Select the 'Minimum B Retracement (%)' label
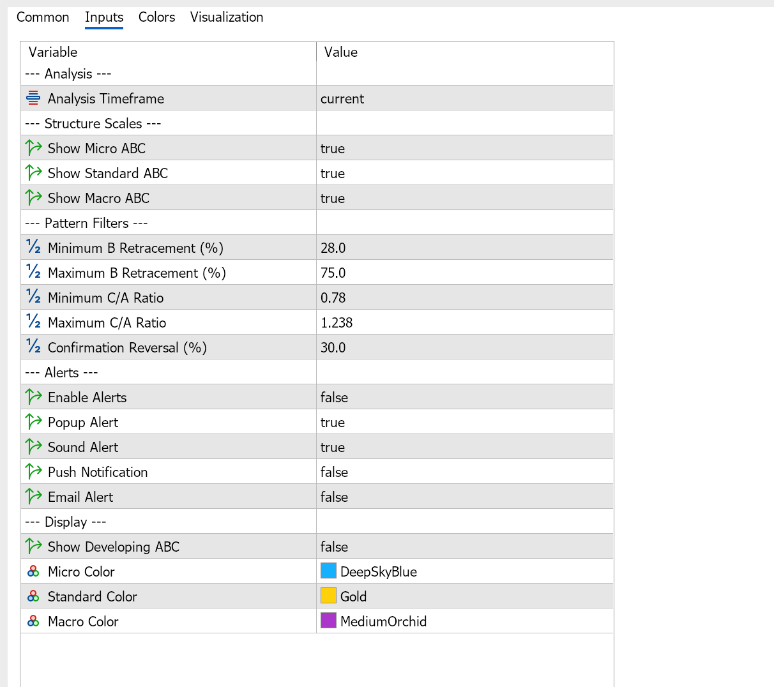The image size is (774, 687). coord(135,248)
